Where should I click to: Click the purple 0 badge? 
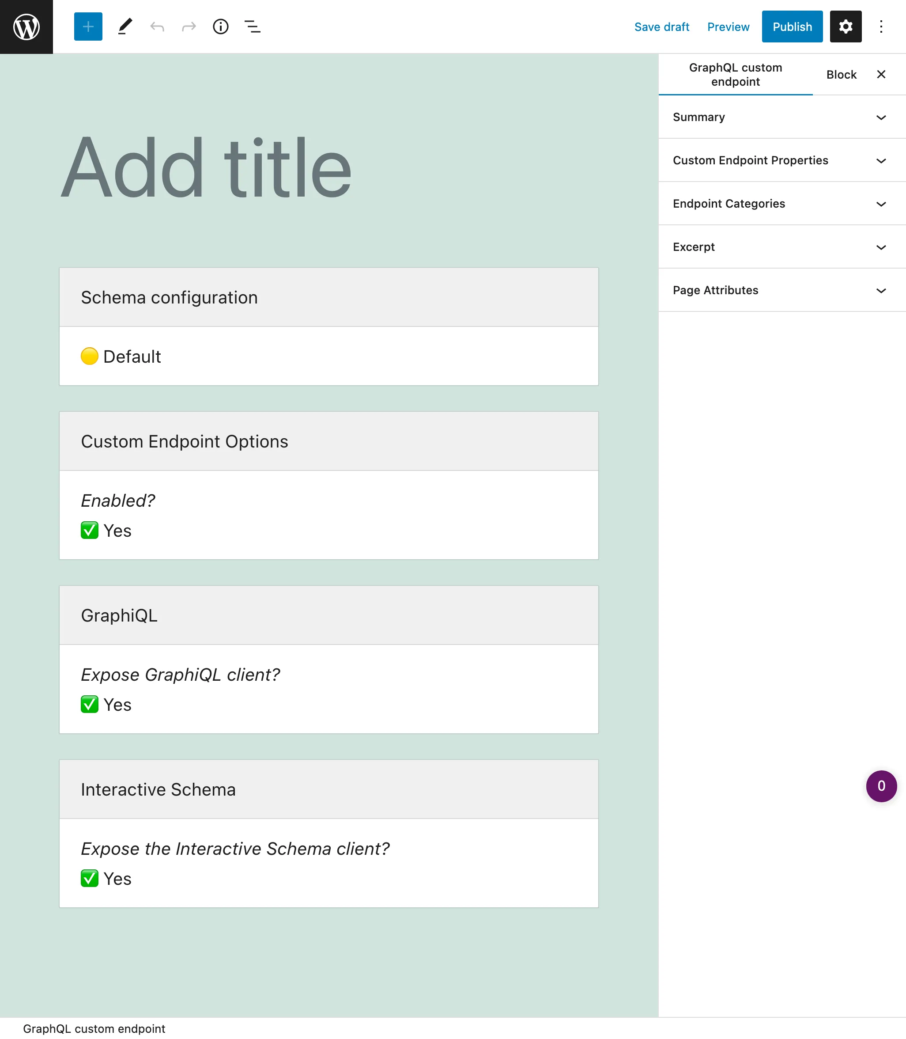tap(881, 785)
